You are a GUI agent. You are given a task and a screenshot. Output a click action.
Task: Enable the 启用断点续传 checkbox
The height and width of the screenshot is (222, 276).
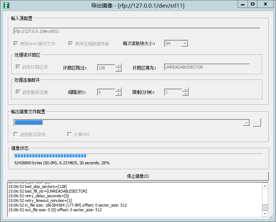click(16, 134)
